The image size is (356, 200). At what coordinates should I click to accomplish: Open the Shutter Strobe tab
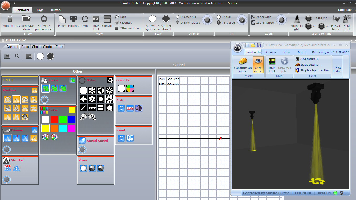42,47
